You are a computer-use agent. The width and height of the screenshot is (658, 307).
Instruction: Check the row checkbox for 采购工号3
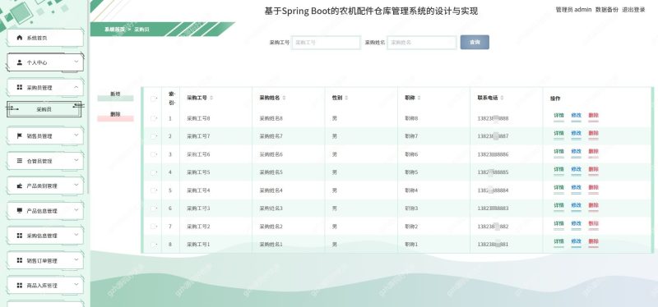153,208
